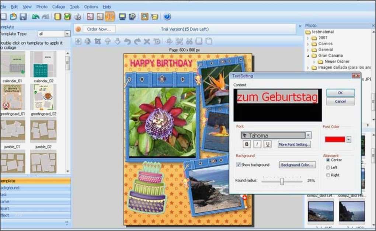376x231 pixels.
Task: Click the up arrow layer icon in edit toolbar
Action: point(108,41)
